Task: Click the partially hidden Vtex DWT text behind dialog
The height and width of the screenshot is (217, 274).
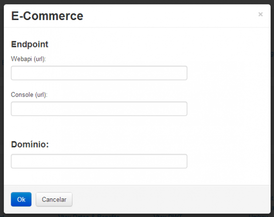Action: [168, 216]
